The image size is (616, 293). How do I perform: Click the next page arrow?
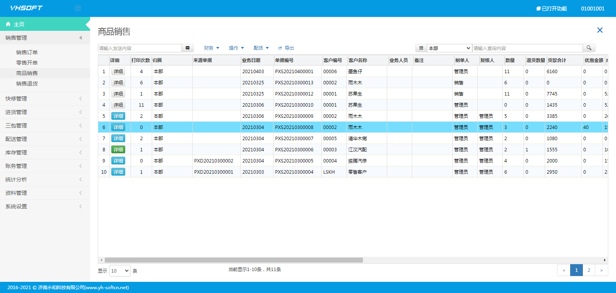601,270
